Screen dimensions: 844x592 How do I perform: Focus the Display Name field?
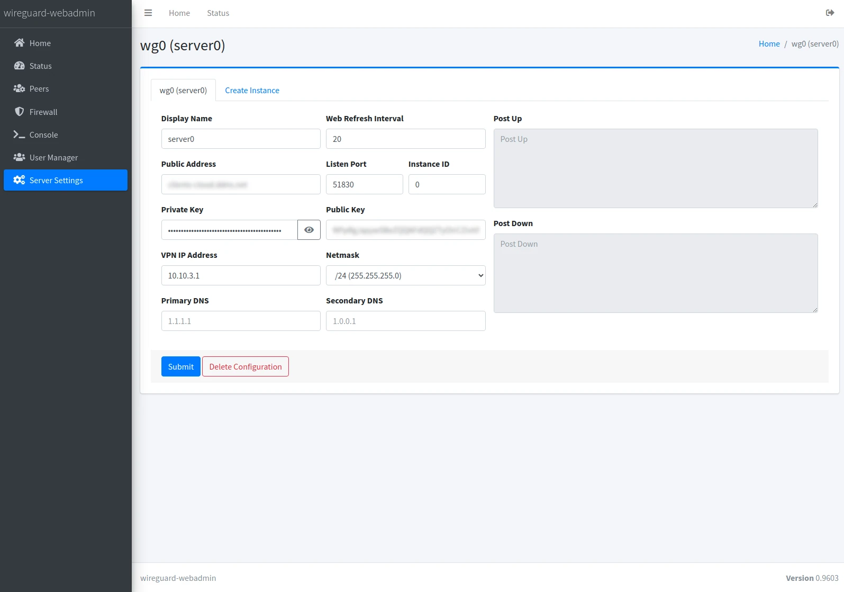[241, 139]
